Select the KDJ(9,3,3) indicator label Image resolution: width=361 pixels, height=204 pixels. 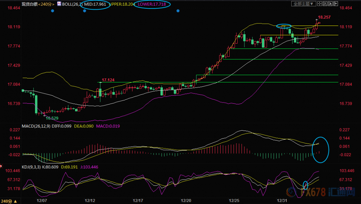pyautogui.click(x=31, y=167)
